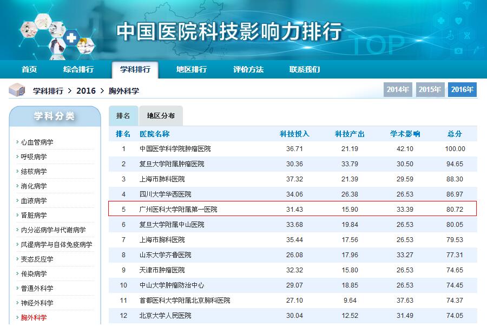The width and height of the screenshot is (487, 326).
Task: Click the 中国医院科技影响力排行 banner title
Action: [229, 31]
